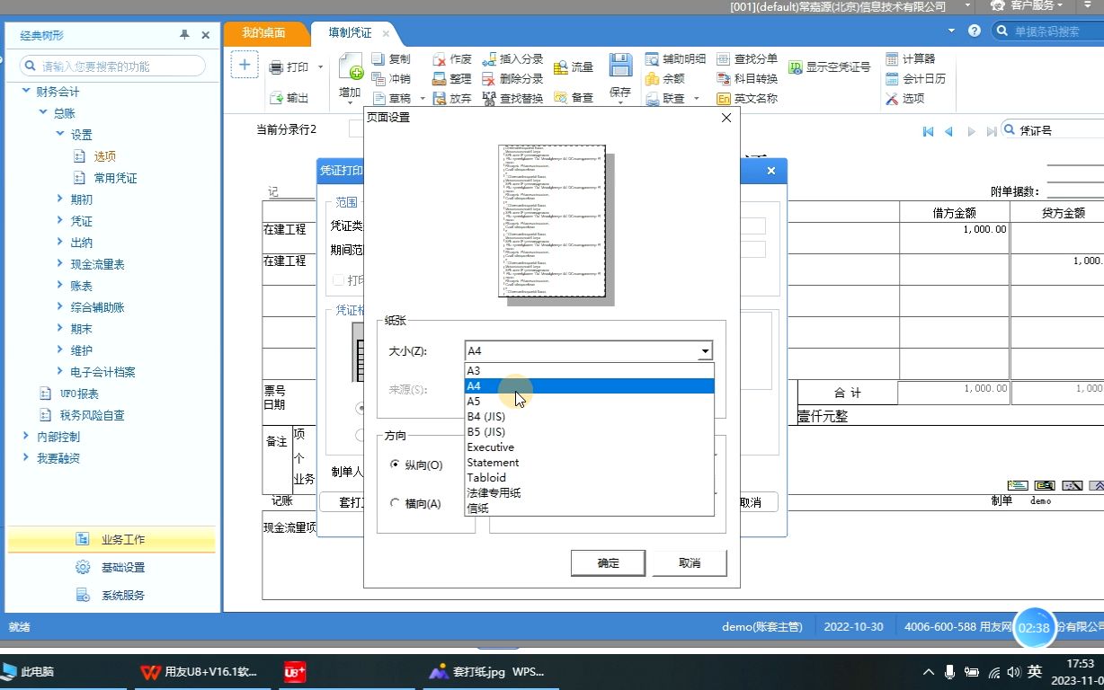Choose Tabloid paper size
Screen dimensions: 1104x690
coord(589,477)
